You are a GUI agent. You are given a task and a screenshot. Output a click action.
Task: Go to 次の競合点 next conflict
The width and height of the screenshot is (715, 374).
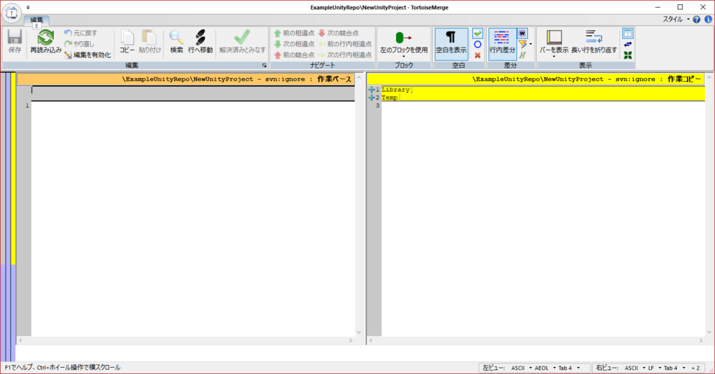click(x=339, y=33)
